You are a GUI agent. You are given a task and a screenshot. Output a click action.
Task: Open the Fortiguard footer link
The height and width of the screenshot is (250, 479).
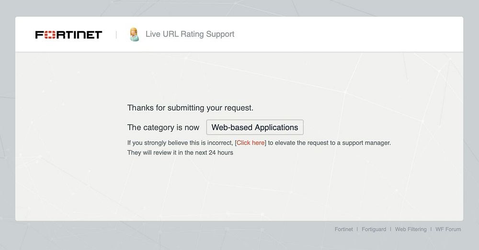pyautogui.click(x=374, y=229)
